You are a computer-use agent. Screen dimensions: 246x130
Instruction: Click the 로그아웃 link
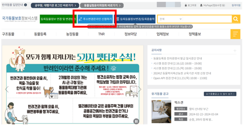point(190,5)
